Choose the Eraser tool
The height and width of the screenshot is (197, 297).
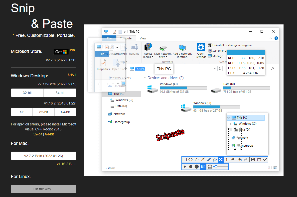click(x=233, y=160)
